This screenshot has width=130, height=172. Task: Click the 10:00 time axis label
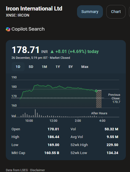29,121
